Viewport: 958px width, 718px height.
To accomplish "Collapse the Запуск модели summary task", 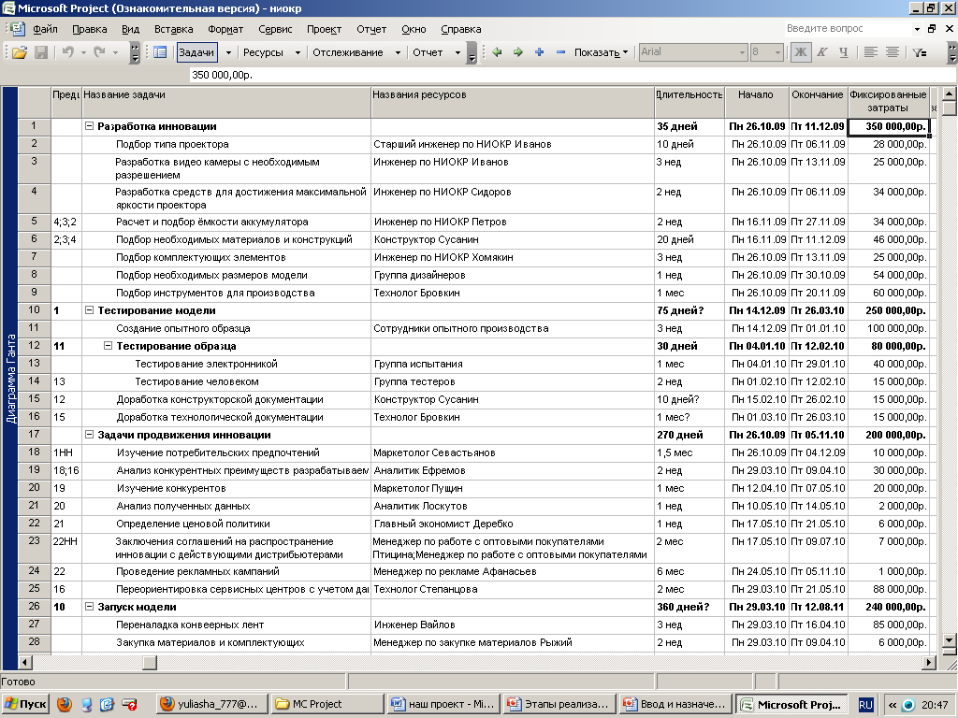I will [x=89, y=607].
